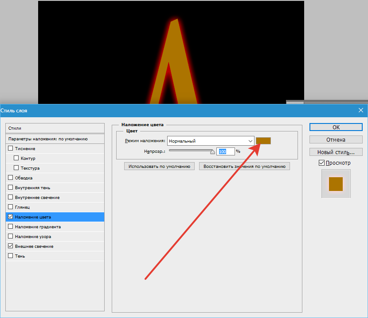The height and width of the screenshot is (318, 368).
Task: Click Восстановить значения по умолчанию button
Action: [x=245, y=167]
